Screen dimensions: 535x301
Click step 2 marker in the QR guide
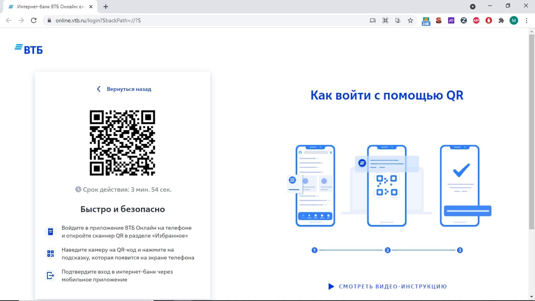[x=387, y=250]
